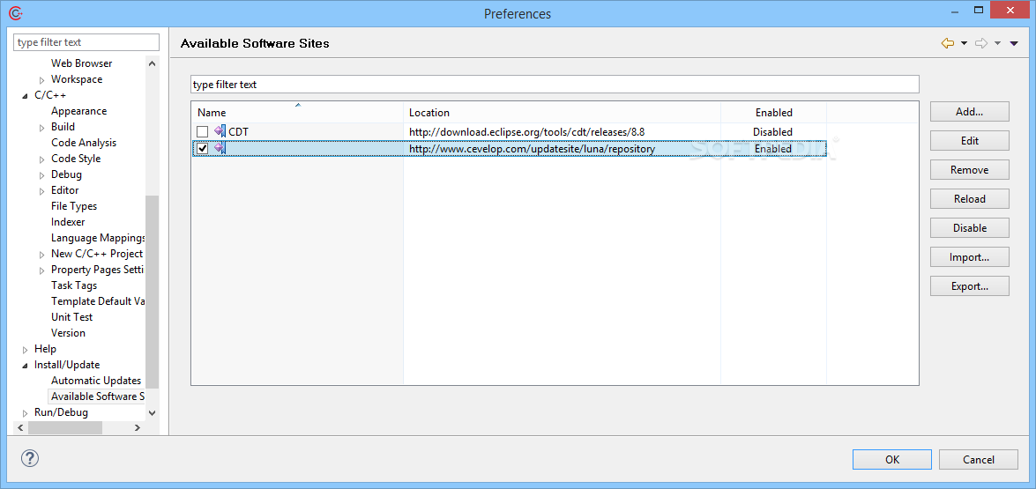The image size is (1036, 489).
Task: Reload the selected site
Action: coord(969,198)
